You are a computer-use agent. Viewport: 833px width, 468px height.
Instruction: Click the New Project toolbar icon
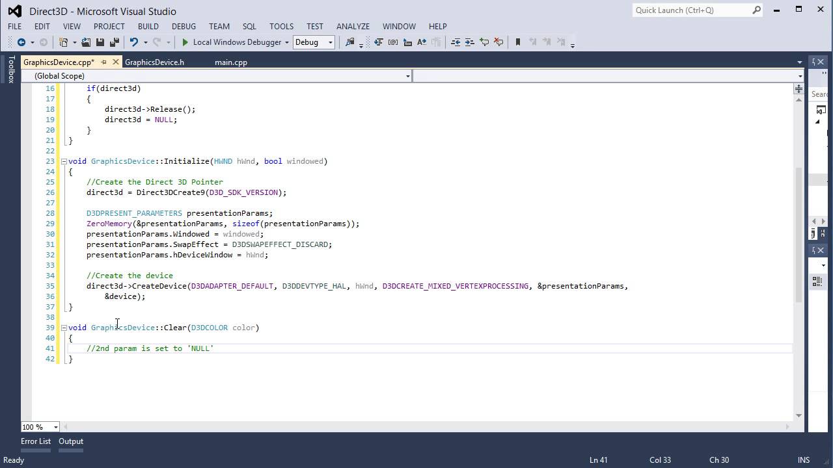(x=64, y=42)
